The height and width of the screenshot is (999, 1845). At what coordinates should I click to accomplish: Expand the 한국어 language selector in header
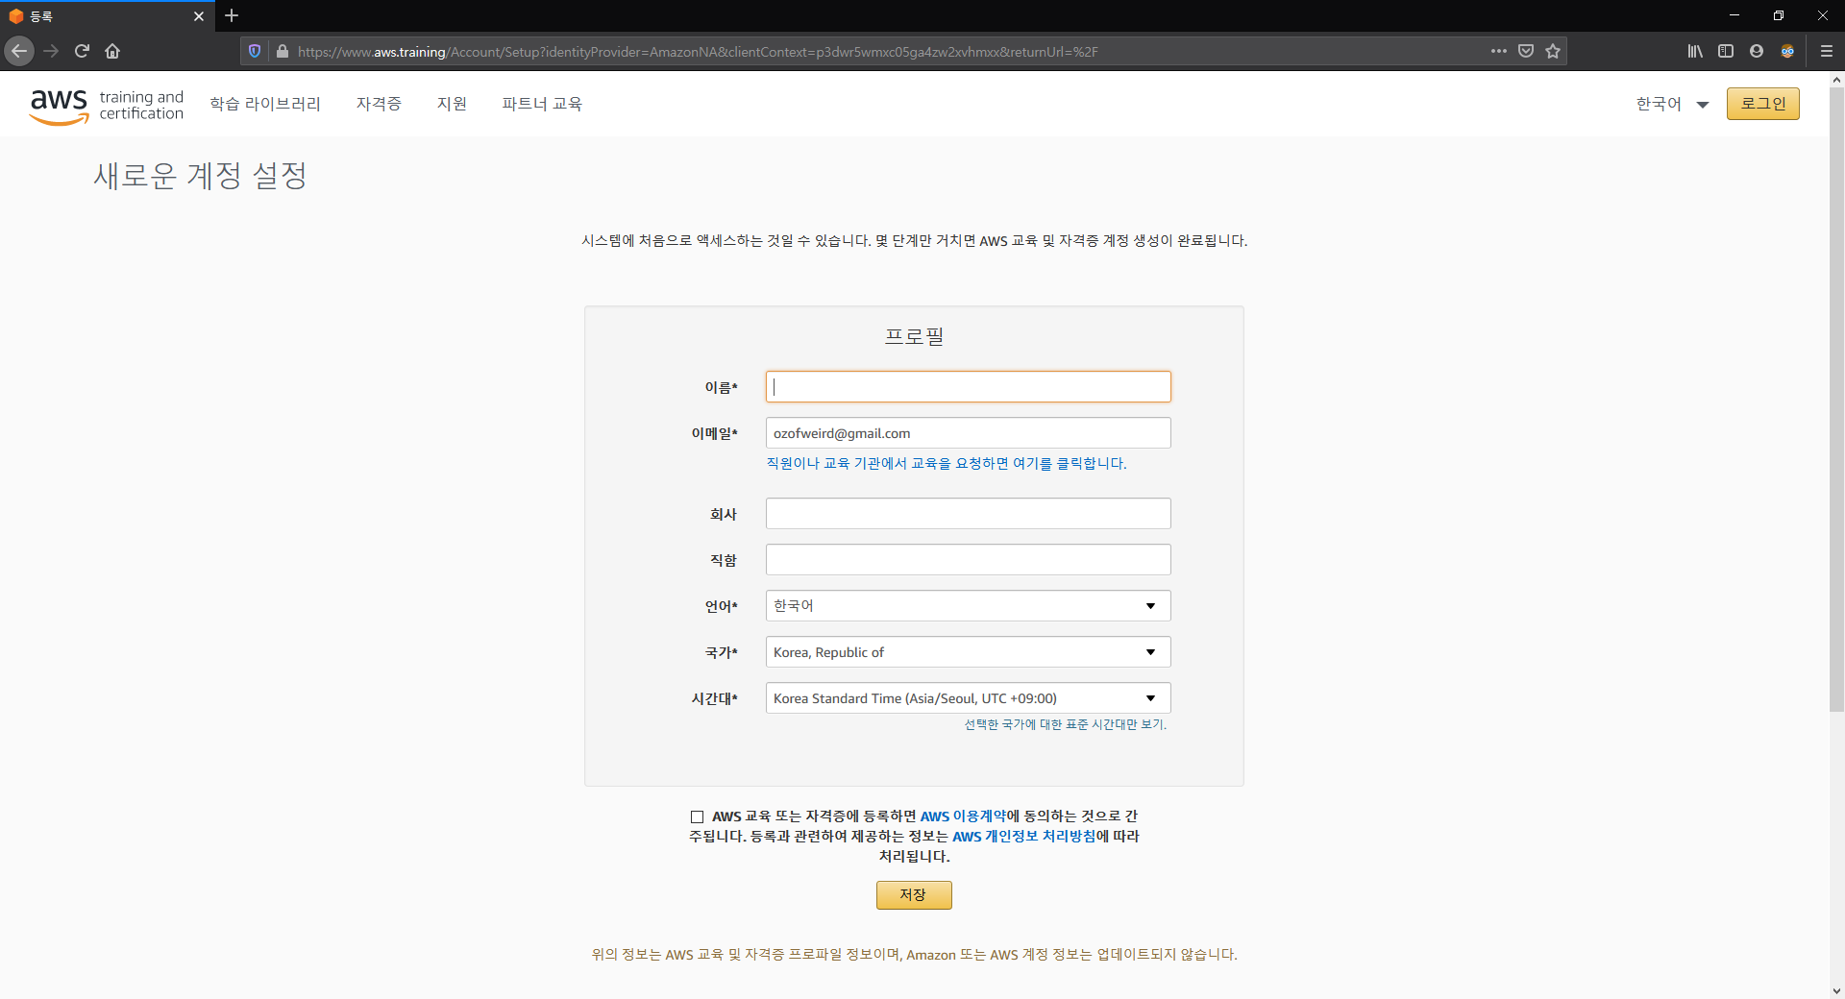click(1672, 104)
